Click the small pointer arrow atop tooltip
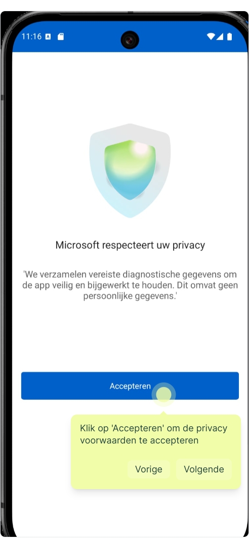The width and height of the screenshot is (249, 548). [163, 413]
